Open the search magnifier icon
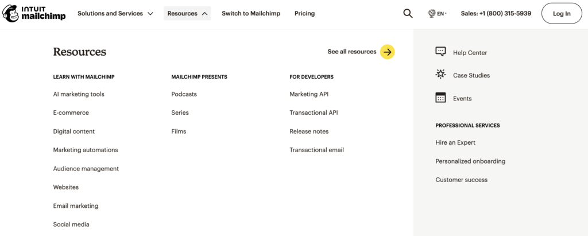588x236 pixels. point(408,13)
